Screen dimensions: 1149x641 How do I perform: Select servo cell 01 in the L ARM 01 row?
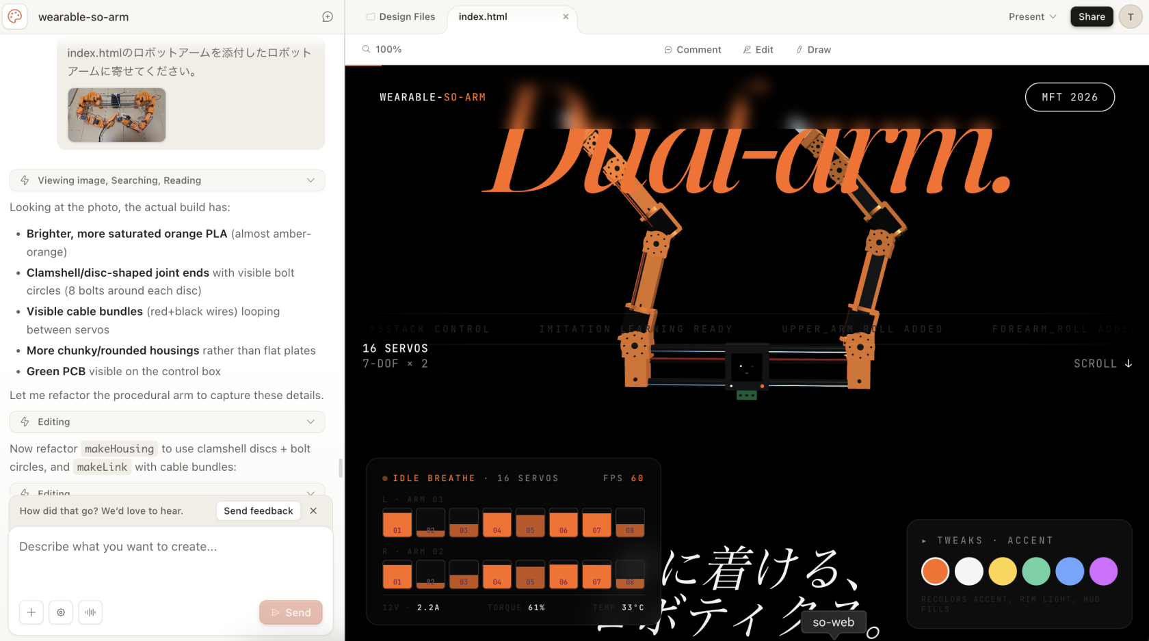coord(397,523)
